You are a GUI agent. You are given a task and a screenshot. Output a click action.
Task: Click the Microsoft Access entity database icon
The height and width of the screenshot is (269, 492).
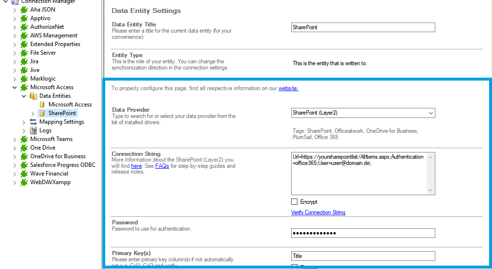coord(42,105)
